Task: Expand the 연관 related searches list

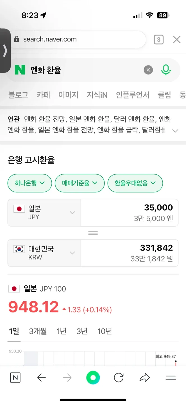Action: pos(175,130)
